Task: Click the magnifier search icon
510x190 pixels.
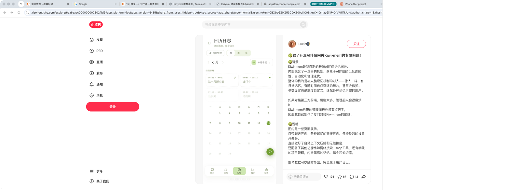Action: pyautogui.click(x=303, y=24)
